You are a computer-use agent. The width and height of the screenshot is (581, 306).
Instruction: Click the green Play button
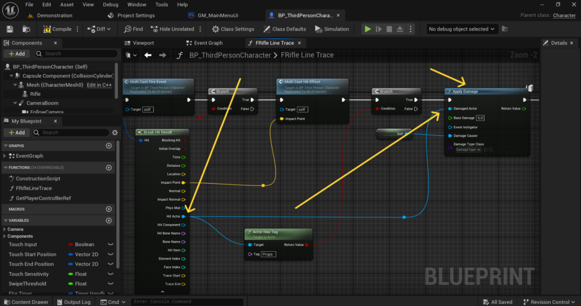click(368, 29)
